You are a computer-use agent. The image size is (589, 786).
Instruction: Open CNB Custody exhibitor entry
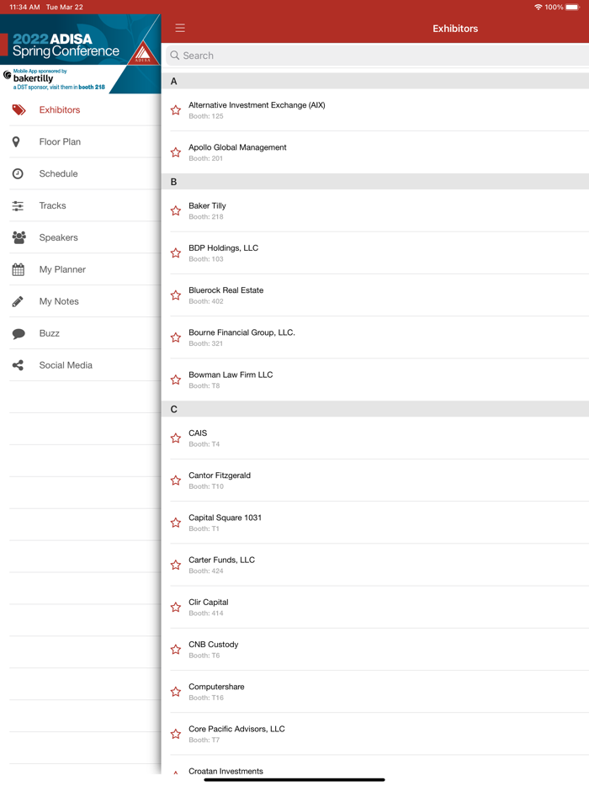(x=375, y=649)
